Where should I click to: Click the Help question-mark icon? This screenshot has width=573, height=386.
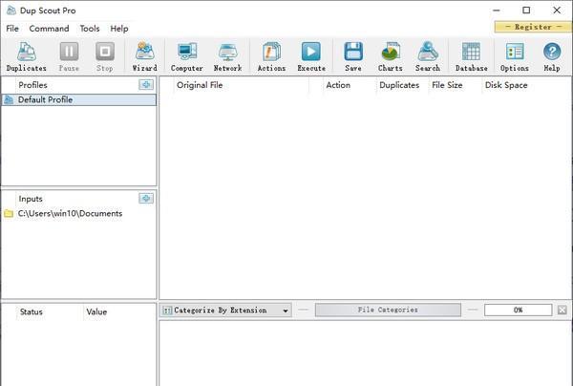click(x=552, y=56)
